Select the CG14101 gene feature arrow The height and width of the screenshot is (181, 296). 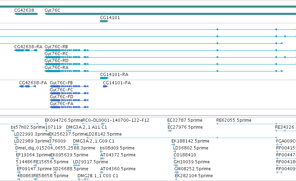click(104, 21)
